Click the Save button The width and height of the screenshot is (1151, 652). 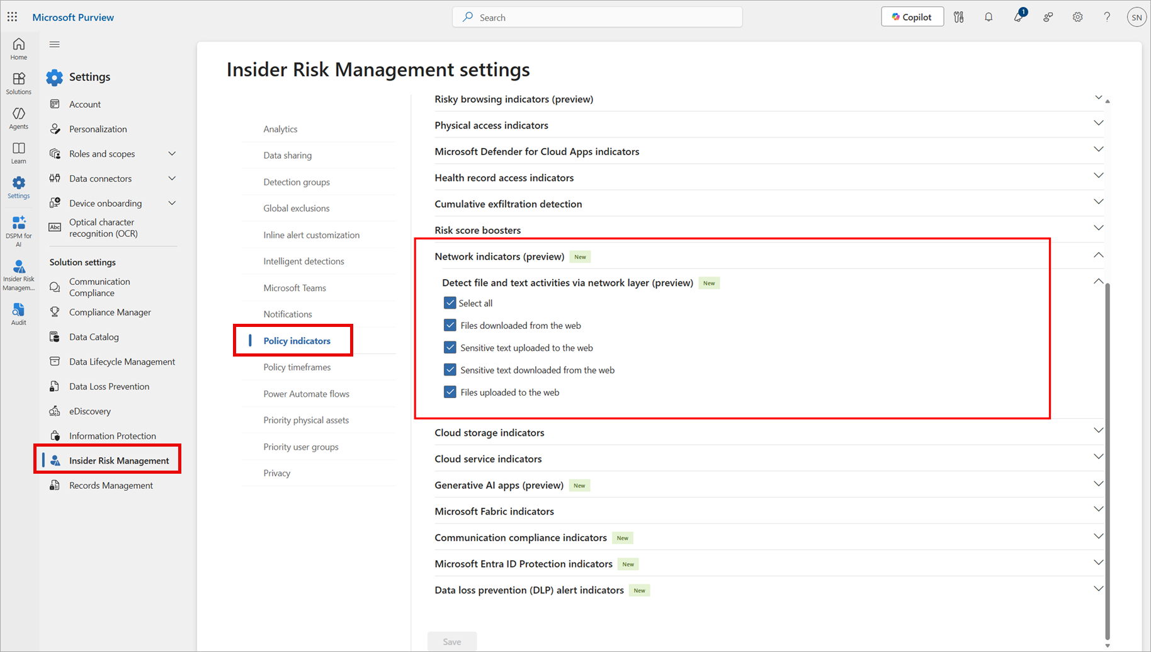(x=452, y=641)
